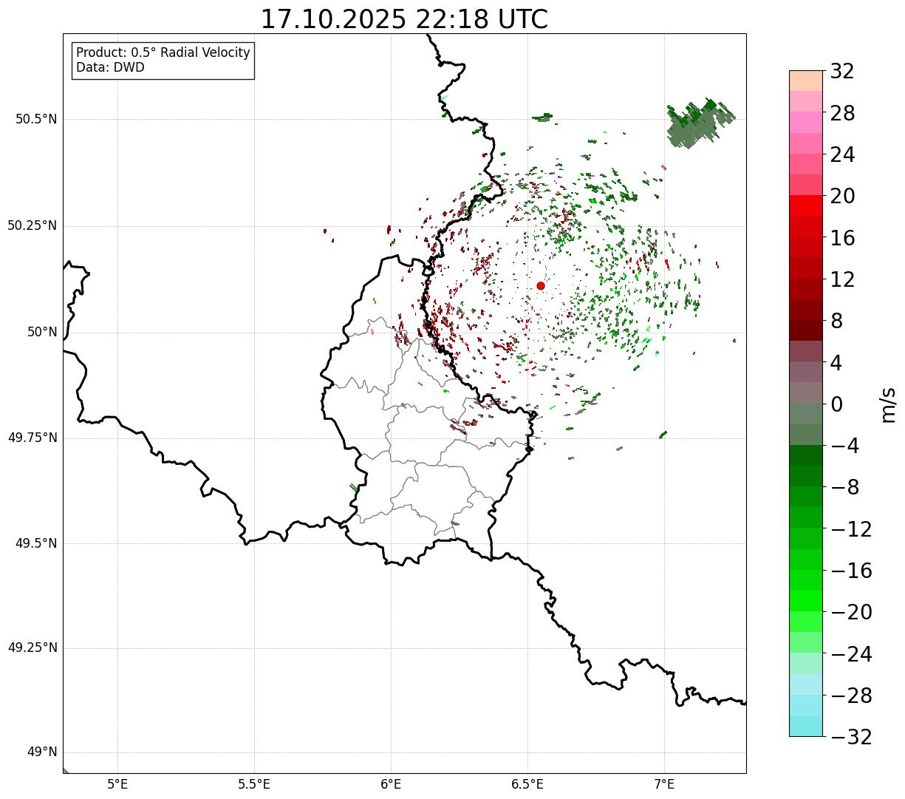Image resolution: width=905 pixels, height=799 pixels.
Task: Click the colorbar value −28
Action: pyautogui.click(x=851, y=696)
